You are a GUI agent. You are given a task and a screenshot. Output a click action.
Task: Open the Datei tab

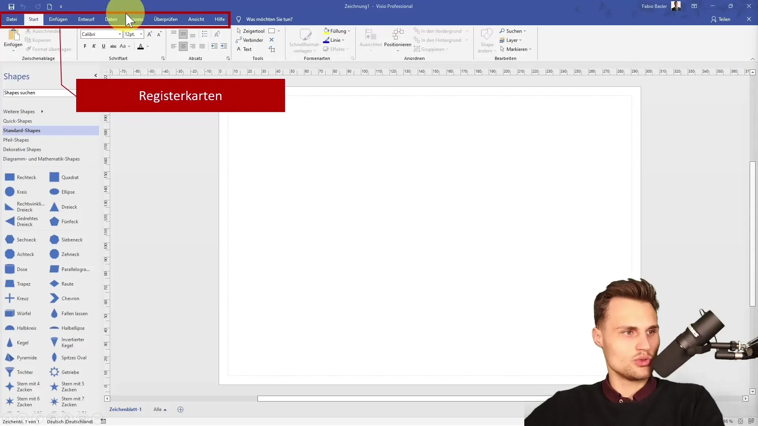click(11, 19)
